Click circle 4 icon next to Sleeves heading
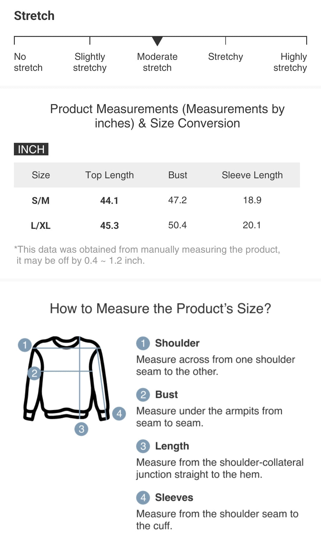Image resolution: width=321 pixels, height=544 pixels. [x=143, y=497]
